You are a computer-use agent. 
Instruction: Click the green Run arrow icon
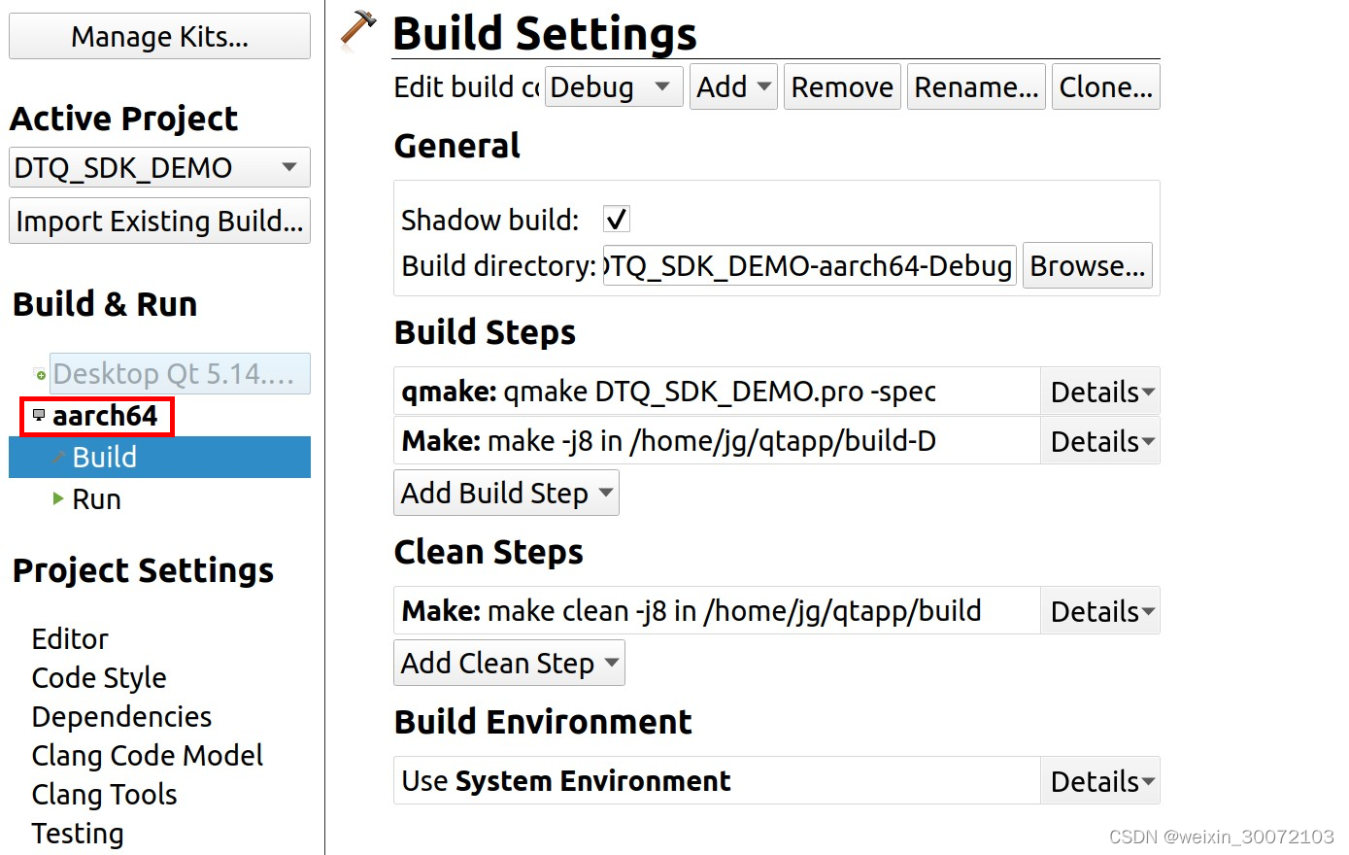pos(58,498)
